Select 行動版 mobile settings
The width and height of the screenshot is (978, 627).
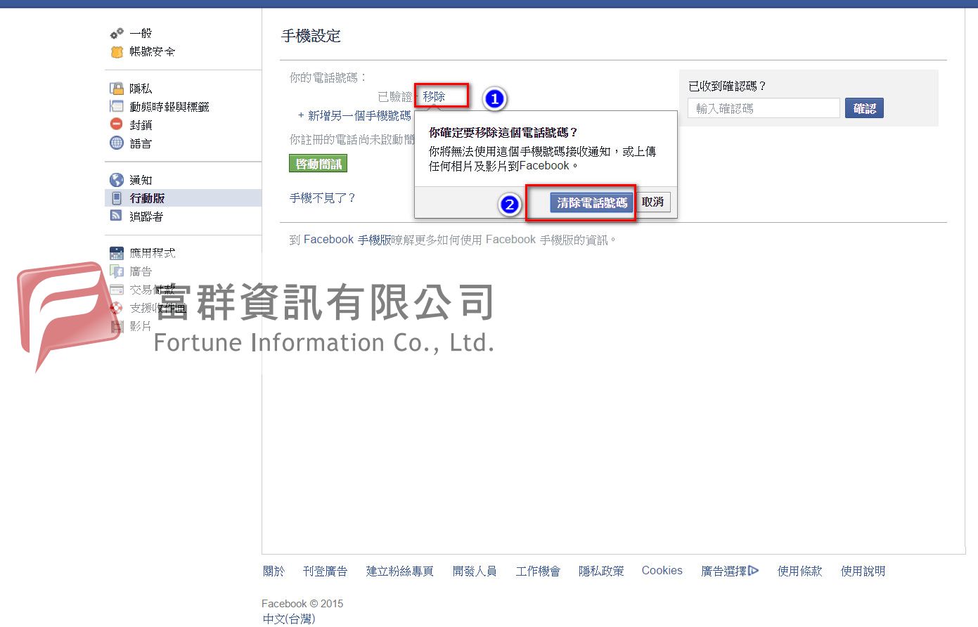[147, 198]
